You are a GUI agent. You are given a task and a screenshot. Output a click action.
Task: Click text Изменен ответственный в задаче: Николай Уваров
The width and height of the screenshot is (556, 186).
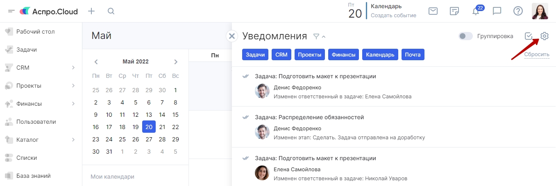coord(340,179)
